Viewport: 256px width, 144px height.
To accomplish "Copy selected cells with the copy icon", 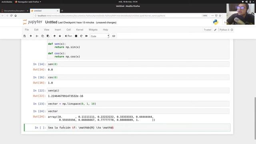I will point(42,36).
